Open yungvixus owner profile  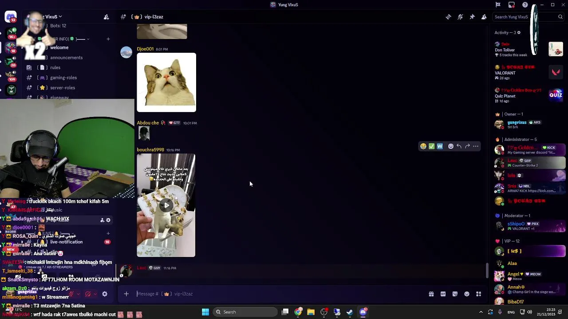(529, 124)
